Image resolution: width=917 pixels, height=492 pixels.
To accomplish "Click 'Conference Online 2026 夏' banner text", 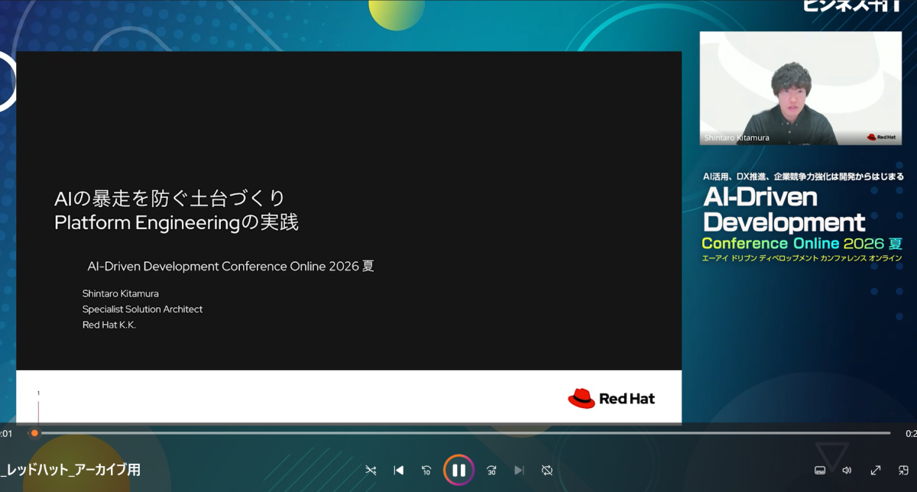I will tap(802, 244).
